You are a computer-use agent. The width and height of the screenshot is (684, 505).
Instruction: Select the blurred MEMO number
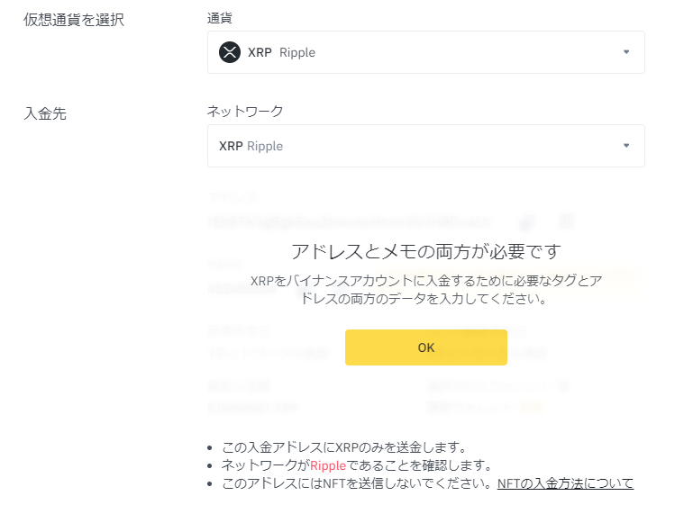242,289
